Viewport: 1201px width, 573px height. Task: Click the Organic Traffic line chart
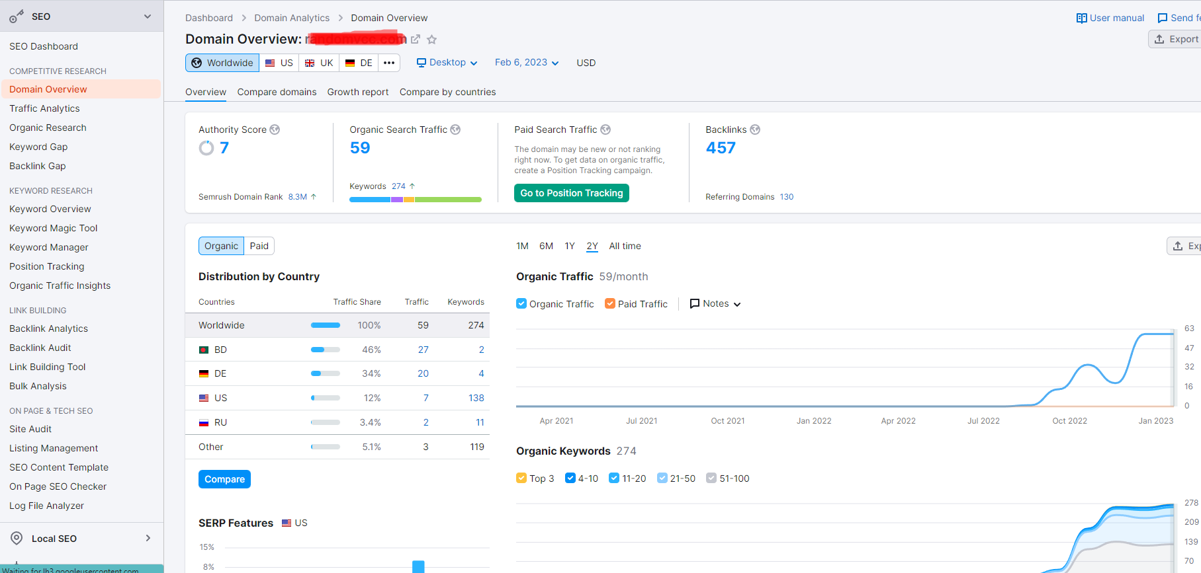[x=845, y=367]
